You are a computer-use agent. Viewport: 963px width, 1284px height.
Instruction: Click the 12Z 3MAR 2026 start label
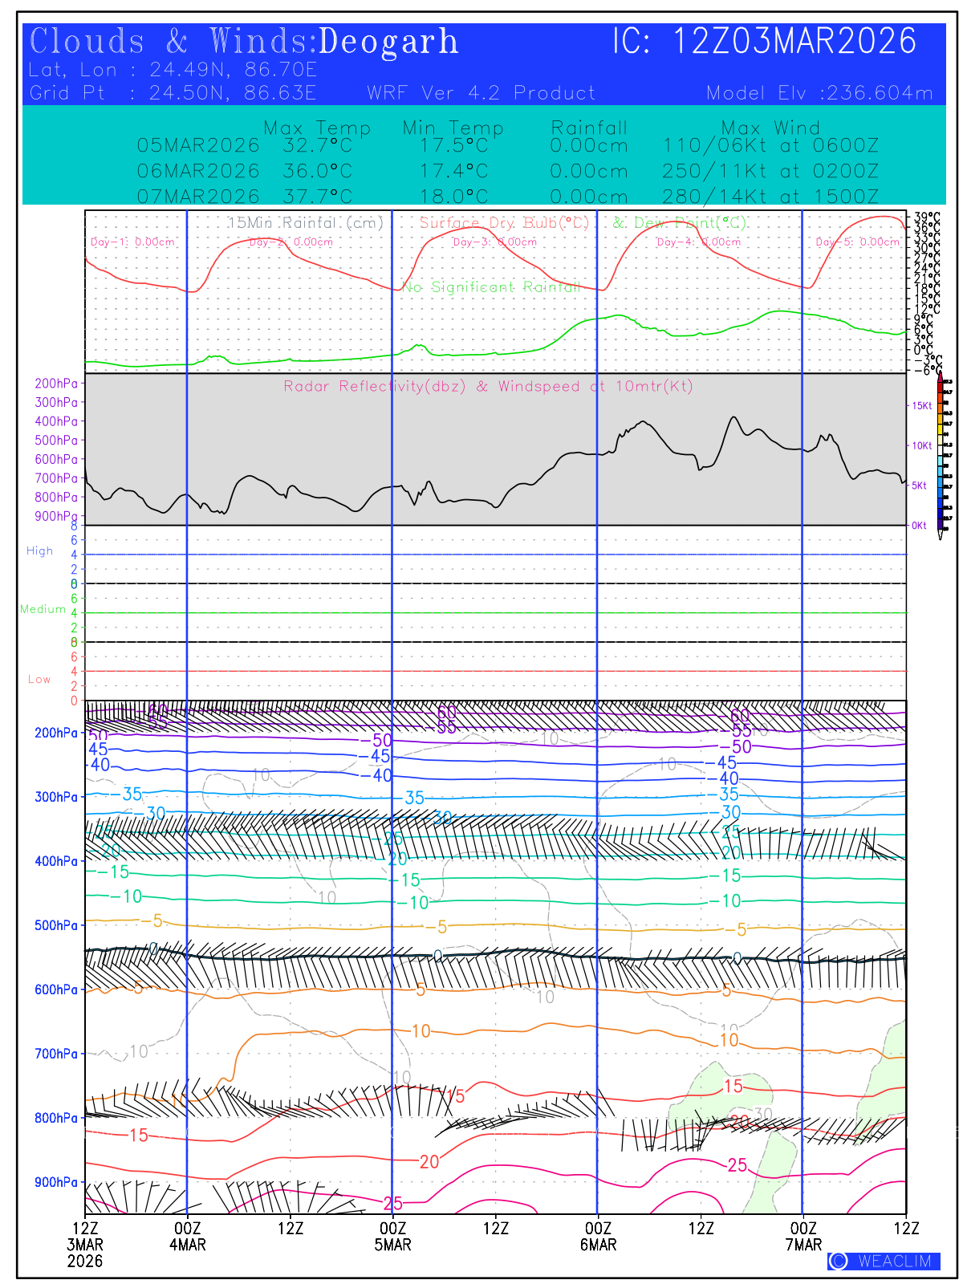(x=85, y=1244)
